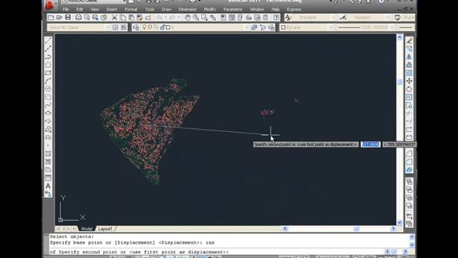Click the command line input area
Screen dimensions: 458x258
pos(218,252)
